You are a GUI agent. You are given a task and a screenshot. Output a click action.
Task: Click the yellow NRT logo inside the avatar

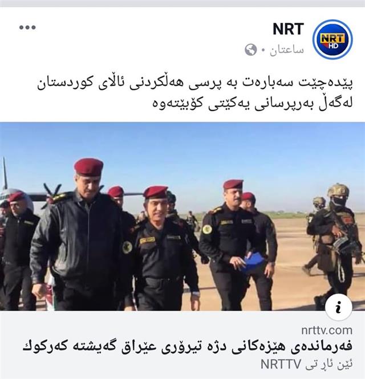click(332, 39)
